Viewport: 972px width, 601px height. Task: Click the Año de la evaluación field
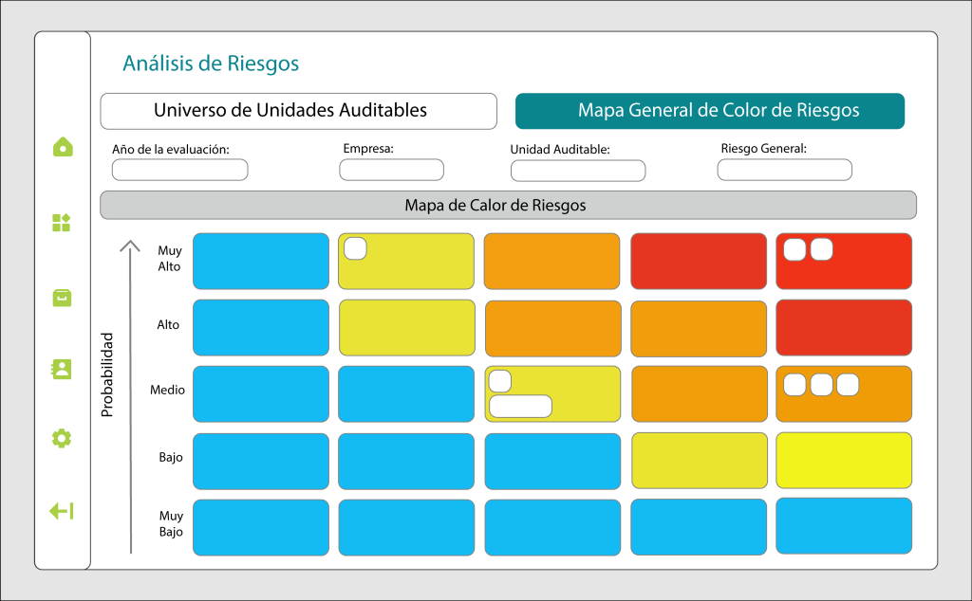179,170
